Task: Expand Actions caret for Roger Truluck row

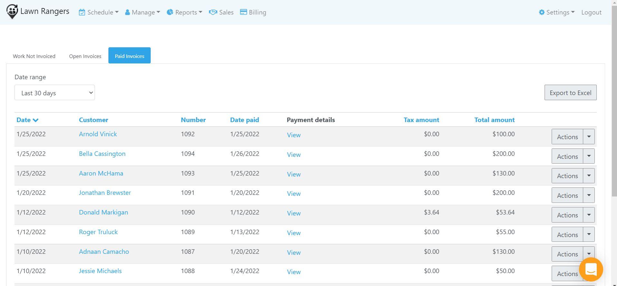Action: tap(589, 234)
